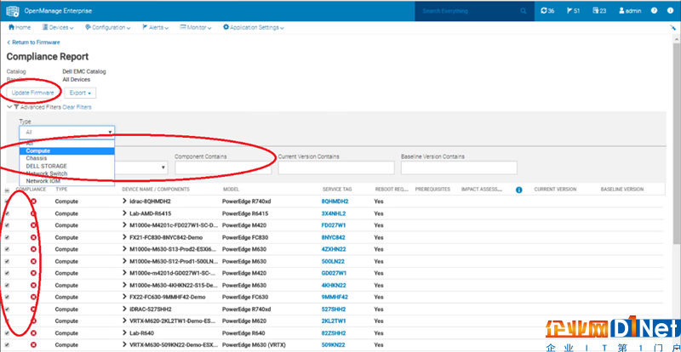Viewport: 681px width, 352px height.
Task: Expand the VRTX-M620-2KL2TW1 device row
Action: 124,321
